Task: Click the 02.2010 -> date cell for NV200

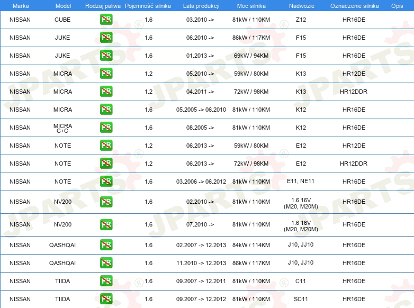Action: coord(200,202)
